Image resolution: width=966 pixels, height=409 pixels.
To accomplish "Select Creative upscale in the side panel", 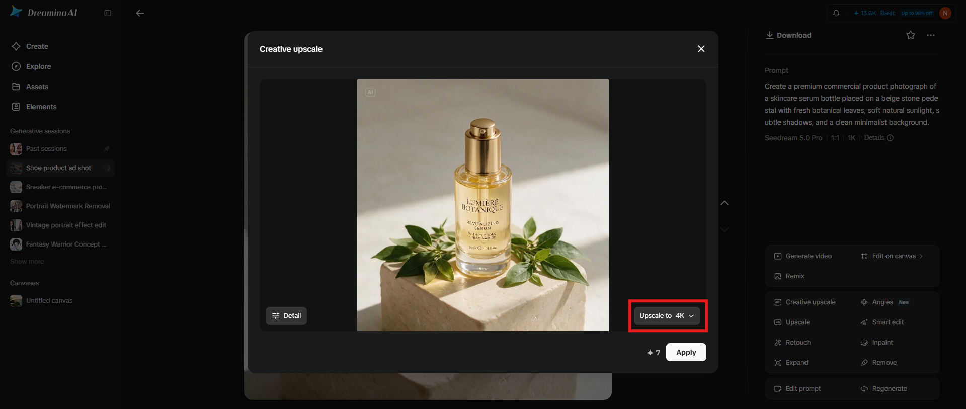I will click(805, 302).
